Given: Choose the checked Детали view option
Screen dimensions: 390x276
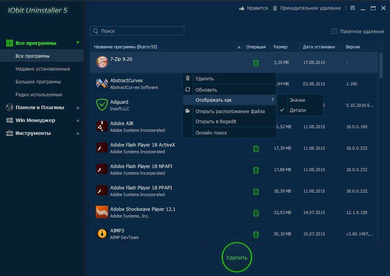Looking at the screenshot, I should [300, 110].
